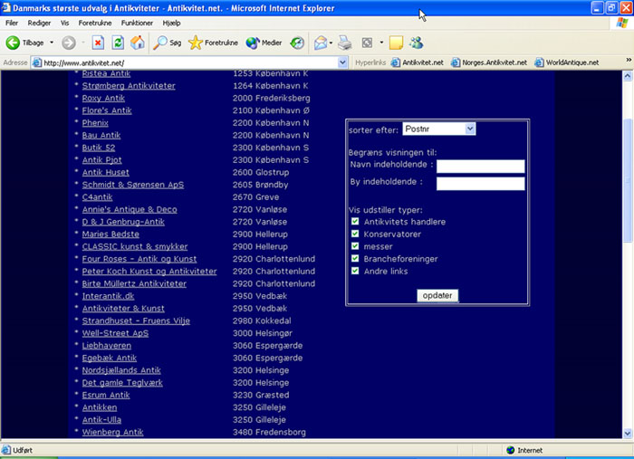Open the Funktioner menu
Screen dimensions: 634x459
pyautogui.click(x=137, y=22)
